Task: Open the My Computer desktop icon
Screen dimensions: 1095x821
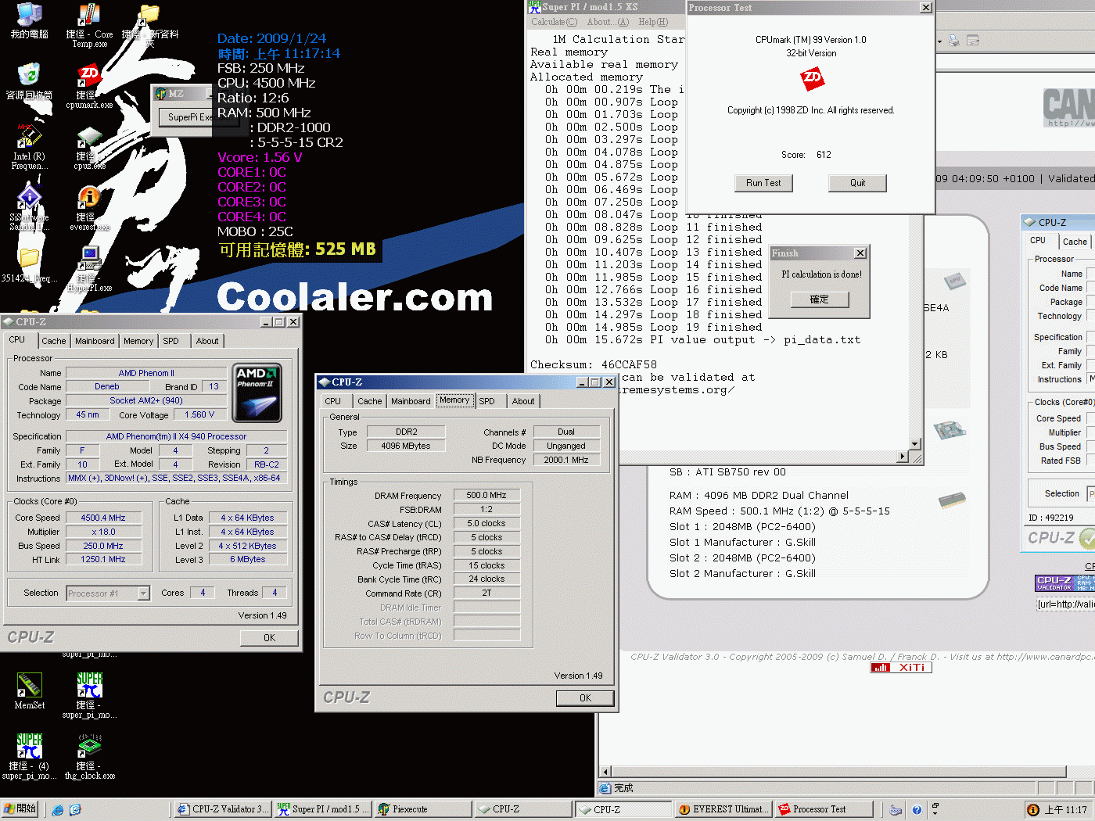Action: pyautogui.click(x=29, y=16)
